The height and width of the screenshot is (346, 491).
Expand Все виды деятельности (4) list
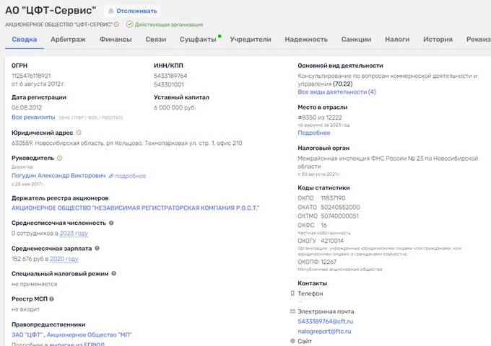[336, 92]
